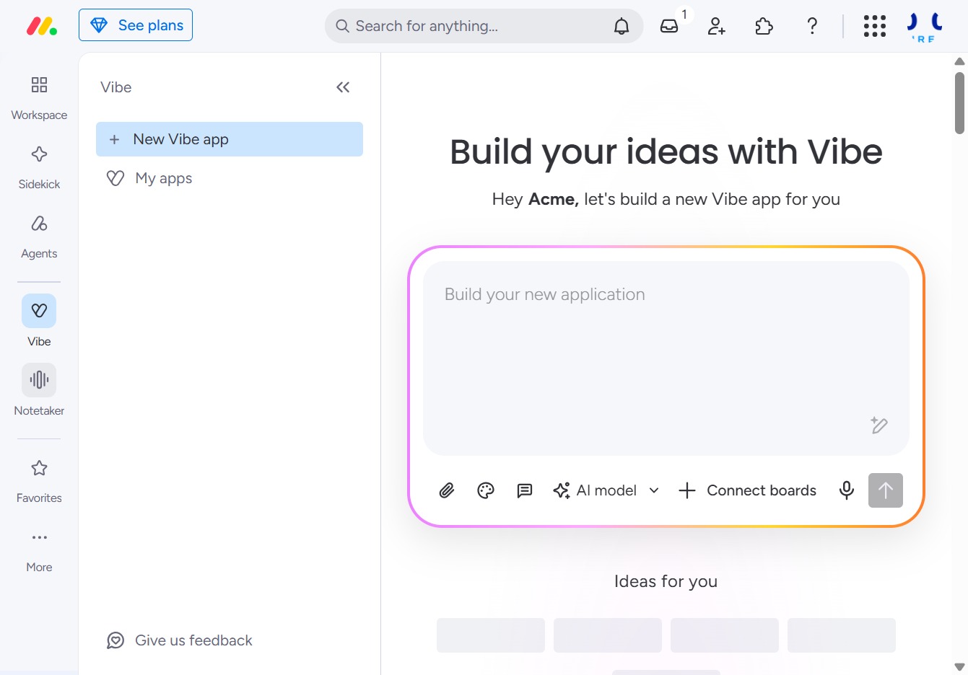Open products switcher grid icon
968x675 pixels.
874,26
